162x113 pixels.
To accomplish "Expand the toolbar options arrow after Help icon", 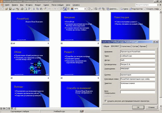I will tap(92, 9).
